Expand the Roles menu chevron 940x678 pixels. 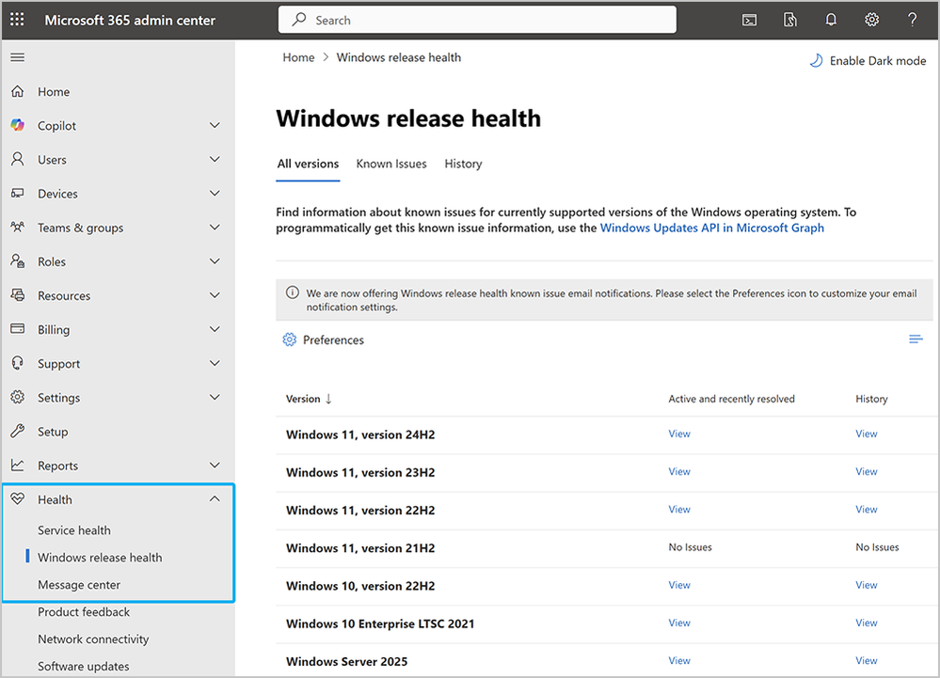coord(215,261)
